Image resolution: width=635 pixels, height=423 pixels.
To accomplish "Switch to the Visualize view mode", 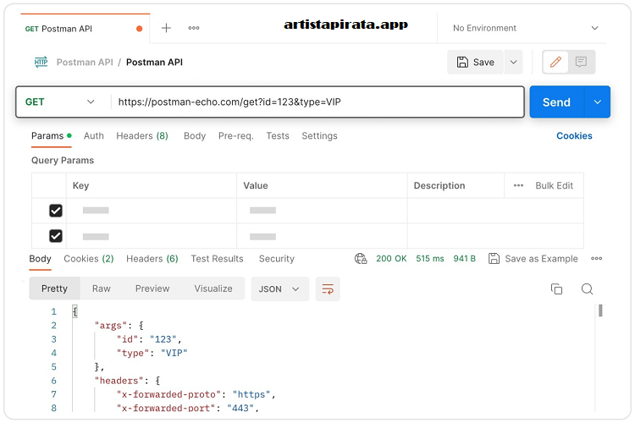I will [213, 288].
